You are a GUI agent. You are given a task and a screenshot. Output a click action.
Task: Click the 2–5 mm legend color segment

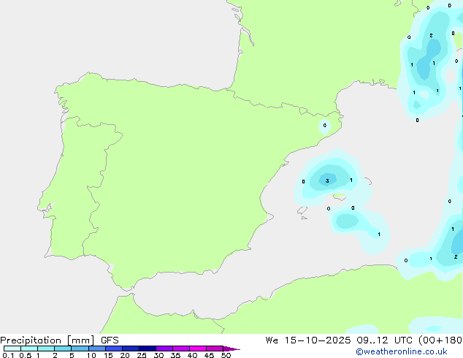pos(63,349)
